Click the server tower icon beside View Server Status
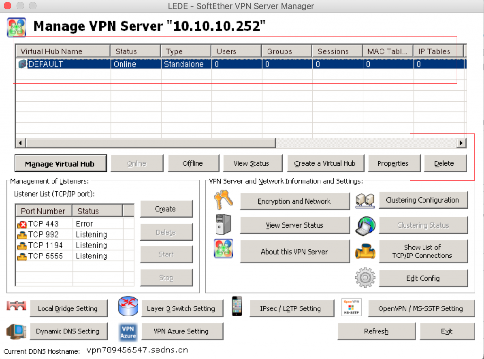 pos(223,224)
